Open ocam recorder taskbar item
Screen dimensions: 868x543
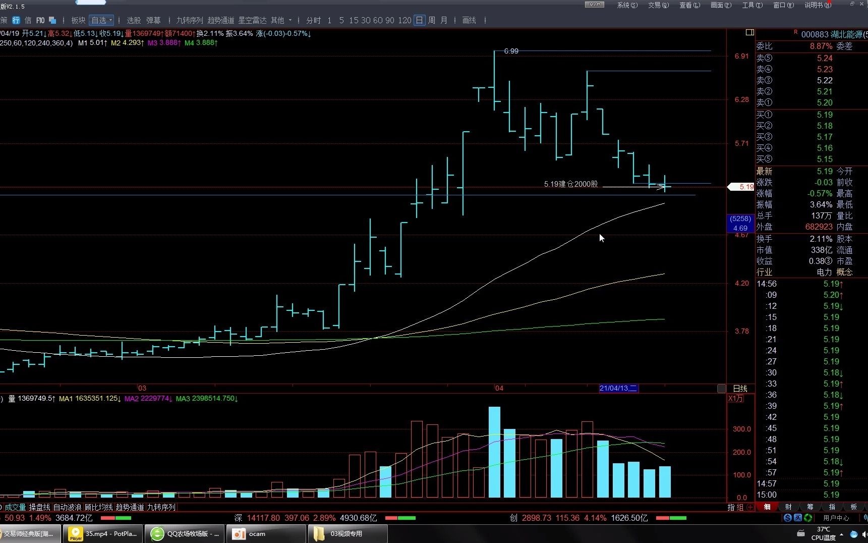[x=266, y=533]
